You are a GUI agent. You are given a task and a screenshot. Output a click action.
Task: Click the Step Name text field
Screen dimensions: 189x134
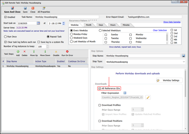143,56
